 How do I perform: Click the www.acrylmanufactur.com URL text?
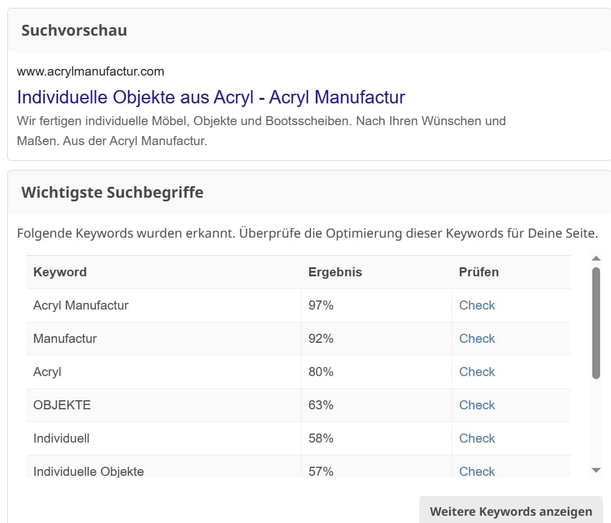tap(90, 72)
